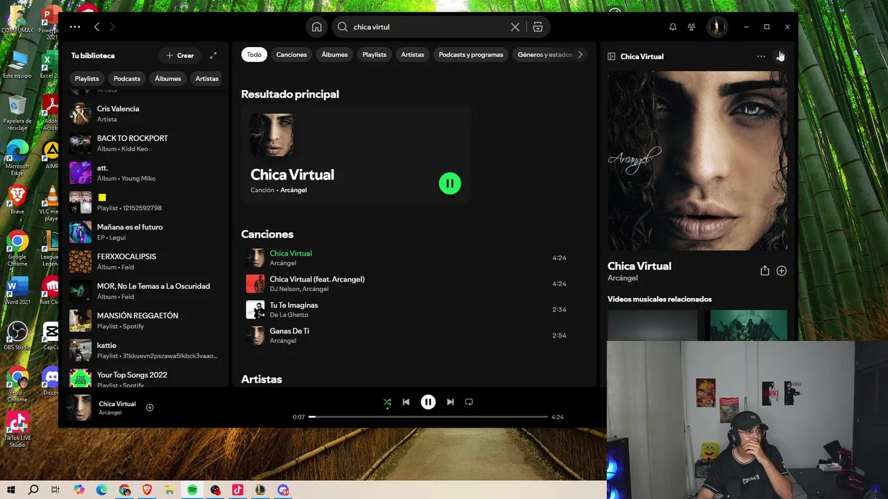Seek in the song progress bar
This screenshot has width=888, height=499.
point(428,417)
